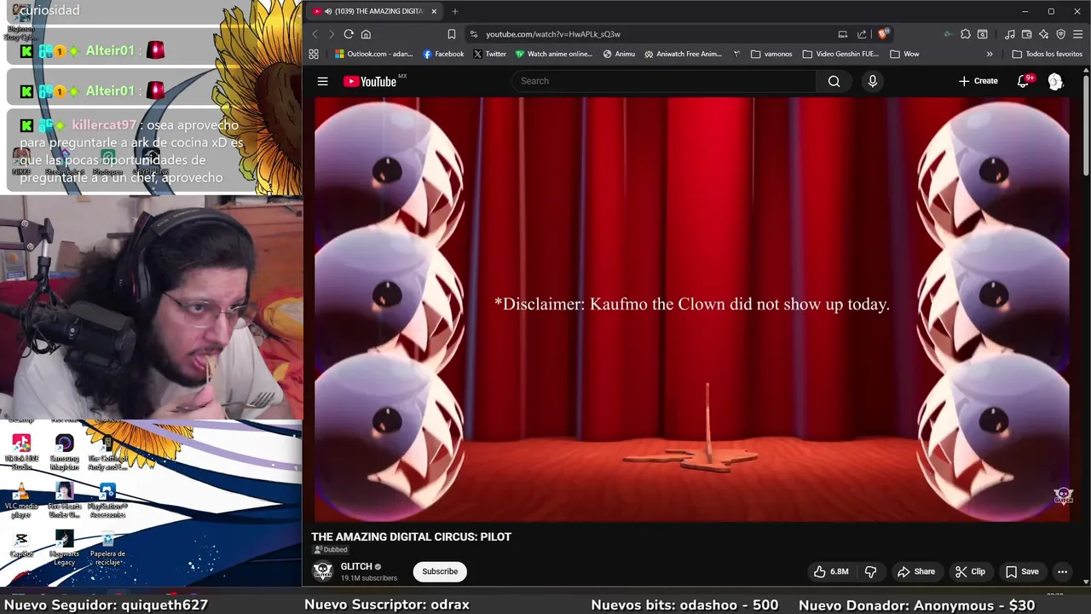The image size is (1091, 614).
Task: Open the Animu bookmark
Action: [619, 54]
